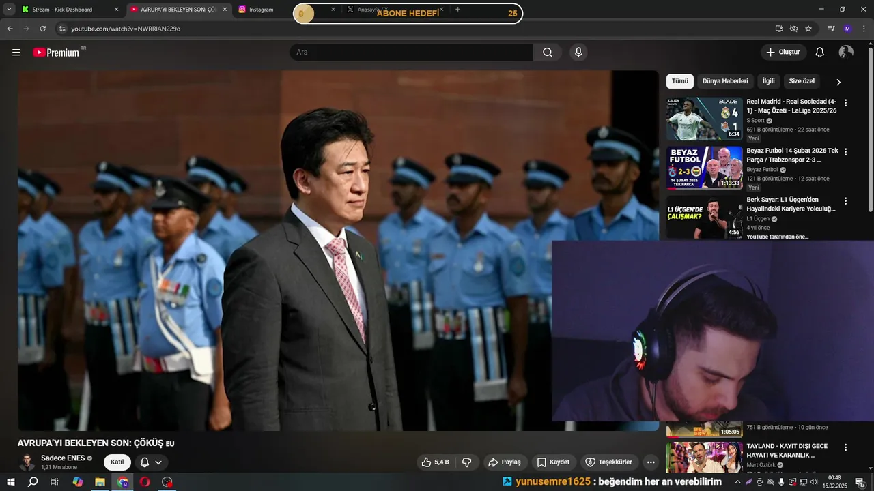Focus the YouTube search field Ara
Screen dimensions: 874x491
click(x=411, y=53)
